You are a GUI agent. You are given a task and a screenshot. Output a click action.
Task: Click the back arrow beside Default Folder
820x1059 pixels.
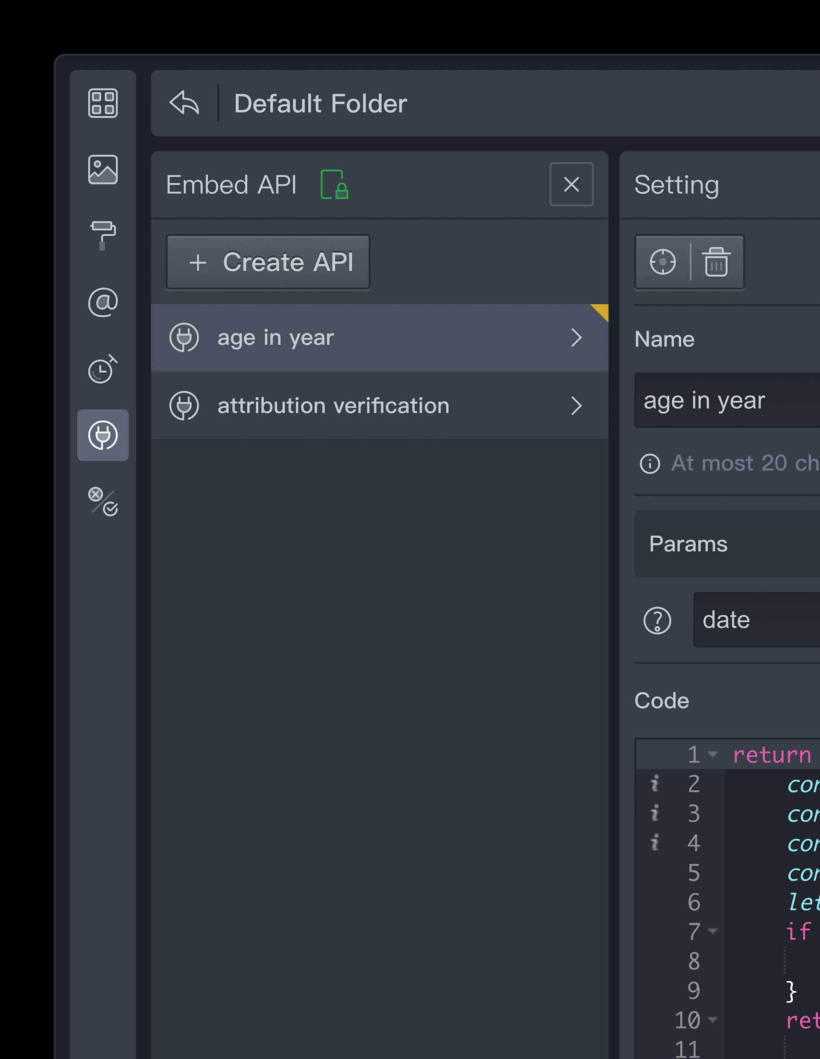point(184,103)
